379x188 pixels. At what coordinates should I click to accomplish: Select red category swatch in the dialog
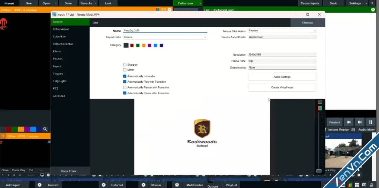132,45
